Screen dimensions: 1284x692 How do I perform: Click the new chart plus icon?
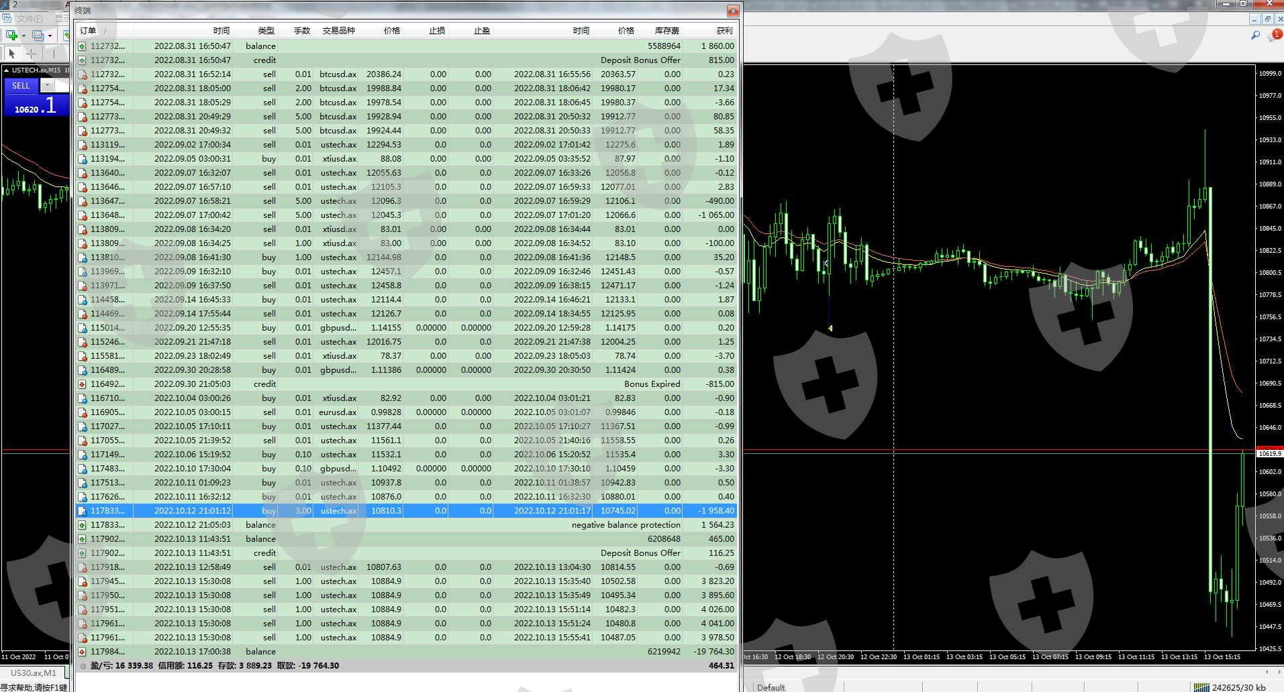click(11, 35)
